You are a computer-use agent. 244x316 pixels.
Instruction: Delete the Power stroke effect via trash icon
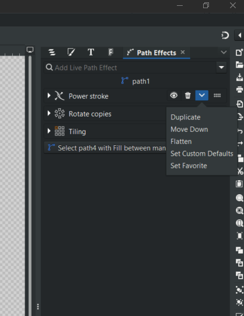tap(188, 95)
